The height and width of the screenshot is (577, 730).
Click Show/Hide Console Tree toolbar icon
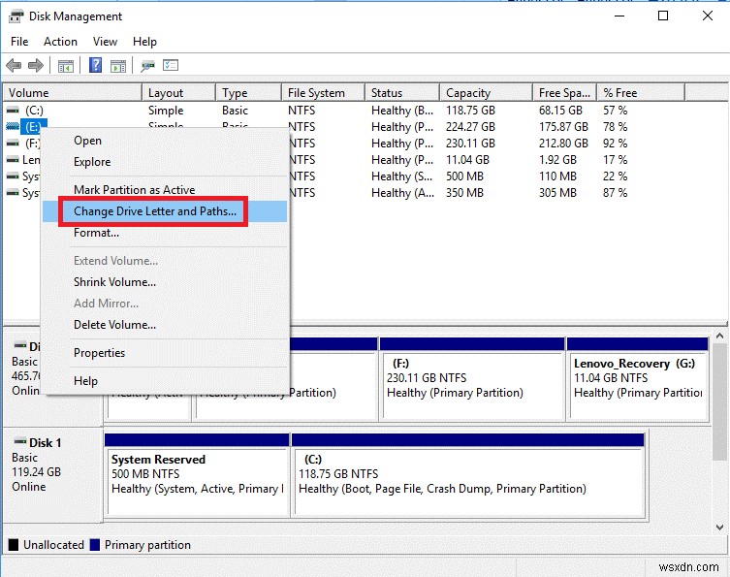(x=66, y=66)
